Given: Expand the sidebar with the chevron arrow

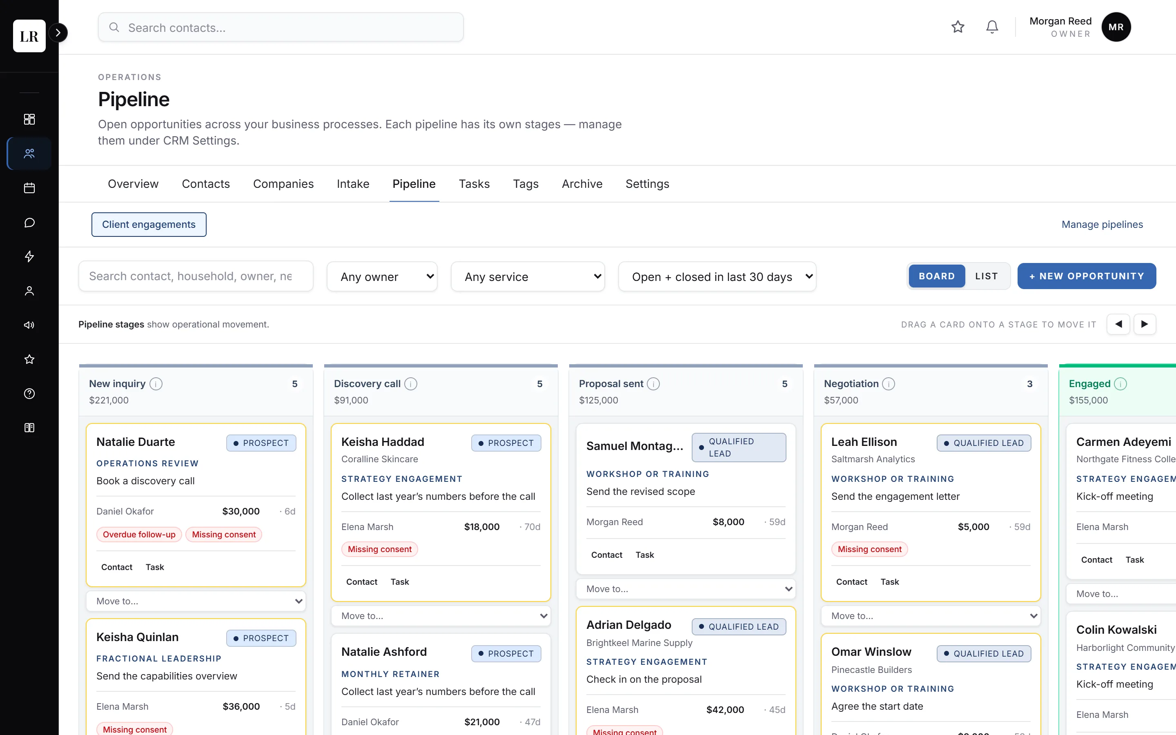Looking at the screenshot, I should coord(58,33).
